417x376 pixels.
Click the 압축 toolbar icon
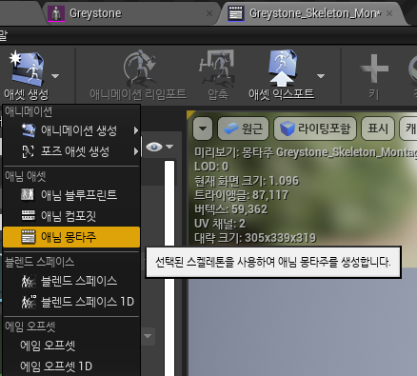tap(218, 69)
